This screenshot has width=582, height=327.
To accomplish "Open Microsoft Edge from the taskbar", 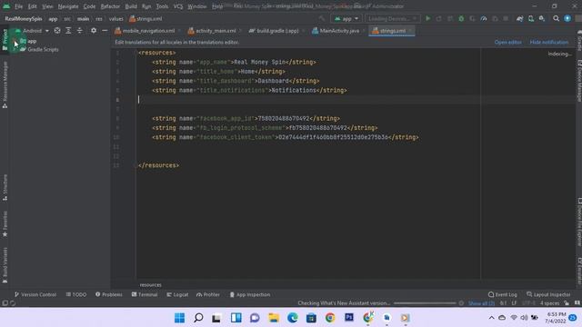I will pos(293,318).
